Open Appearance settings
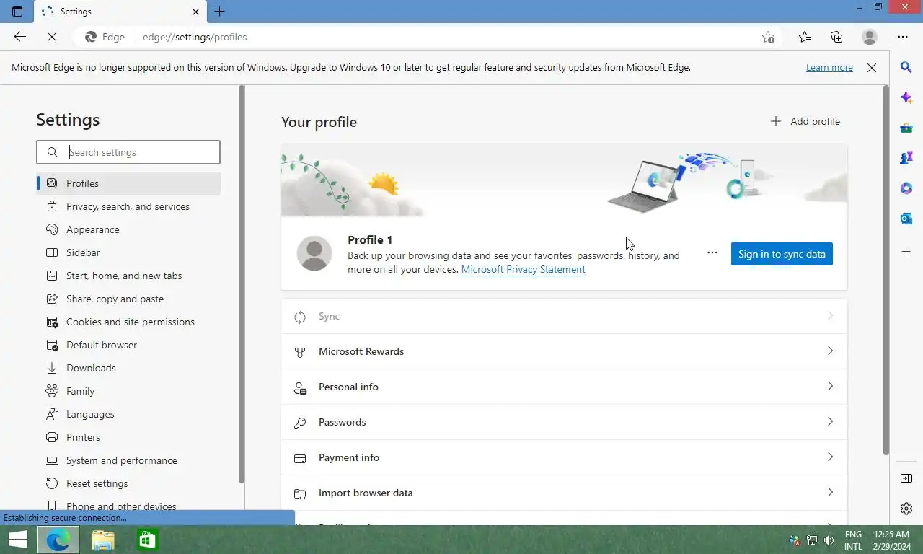This screenshot has width=923, height=554. coord(128,229)
